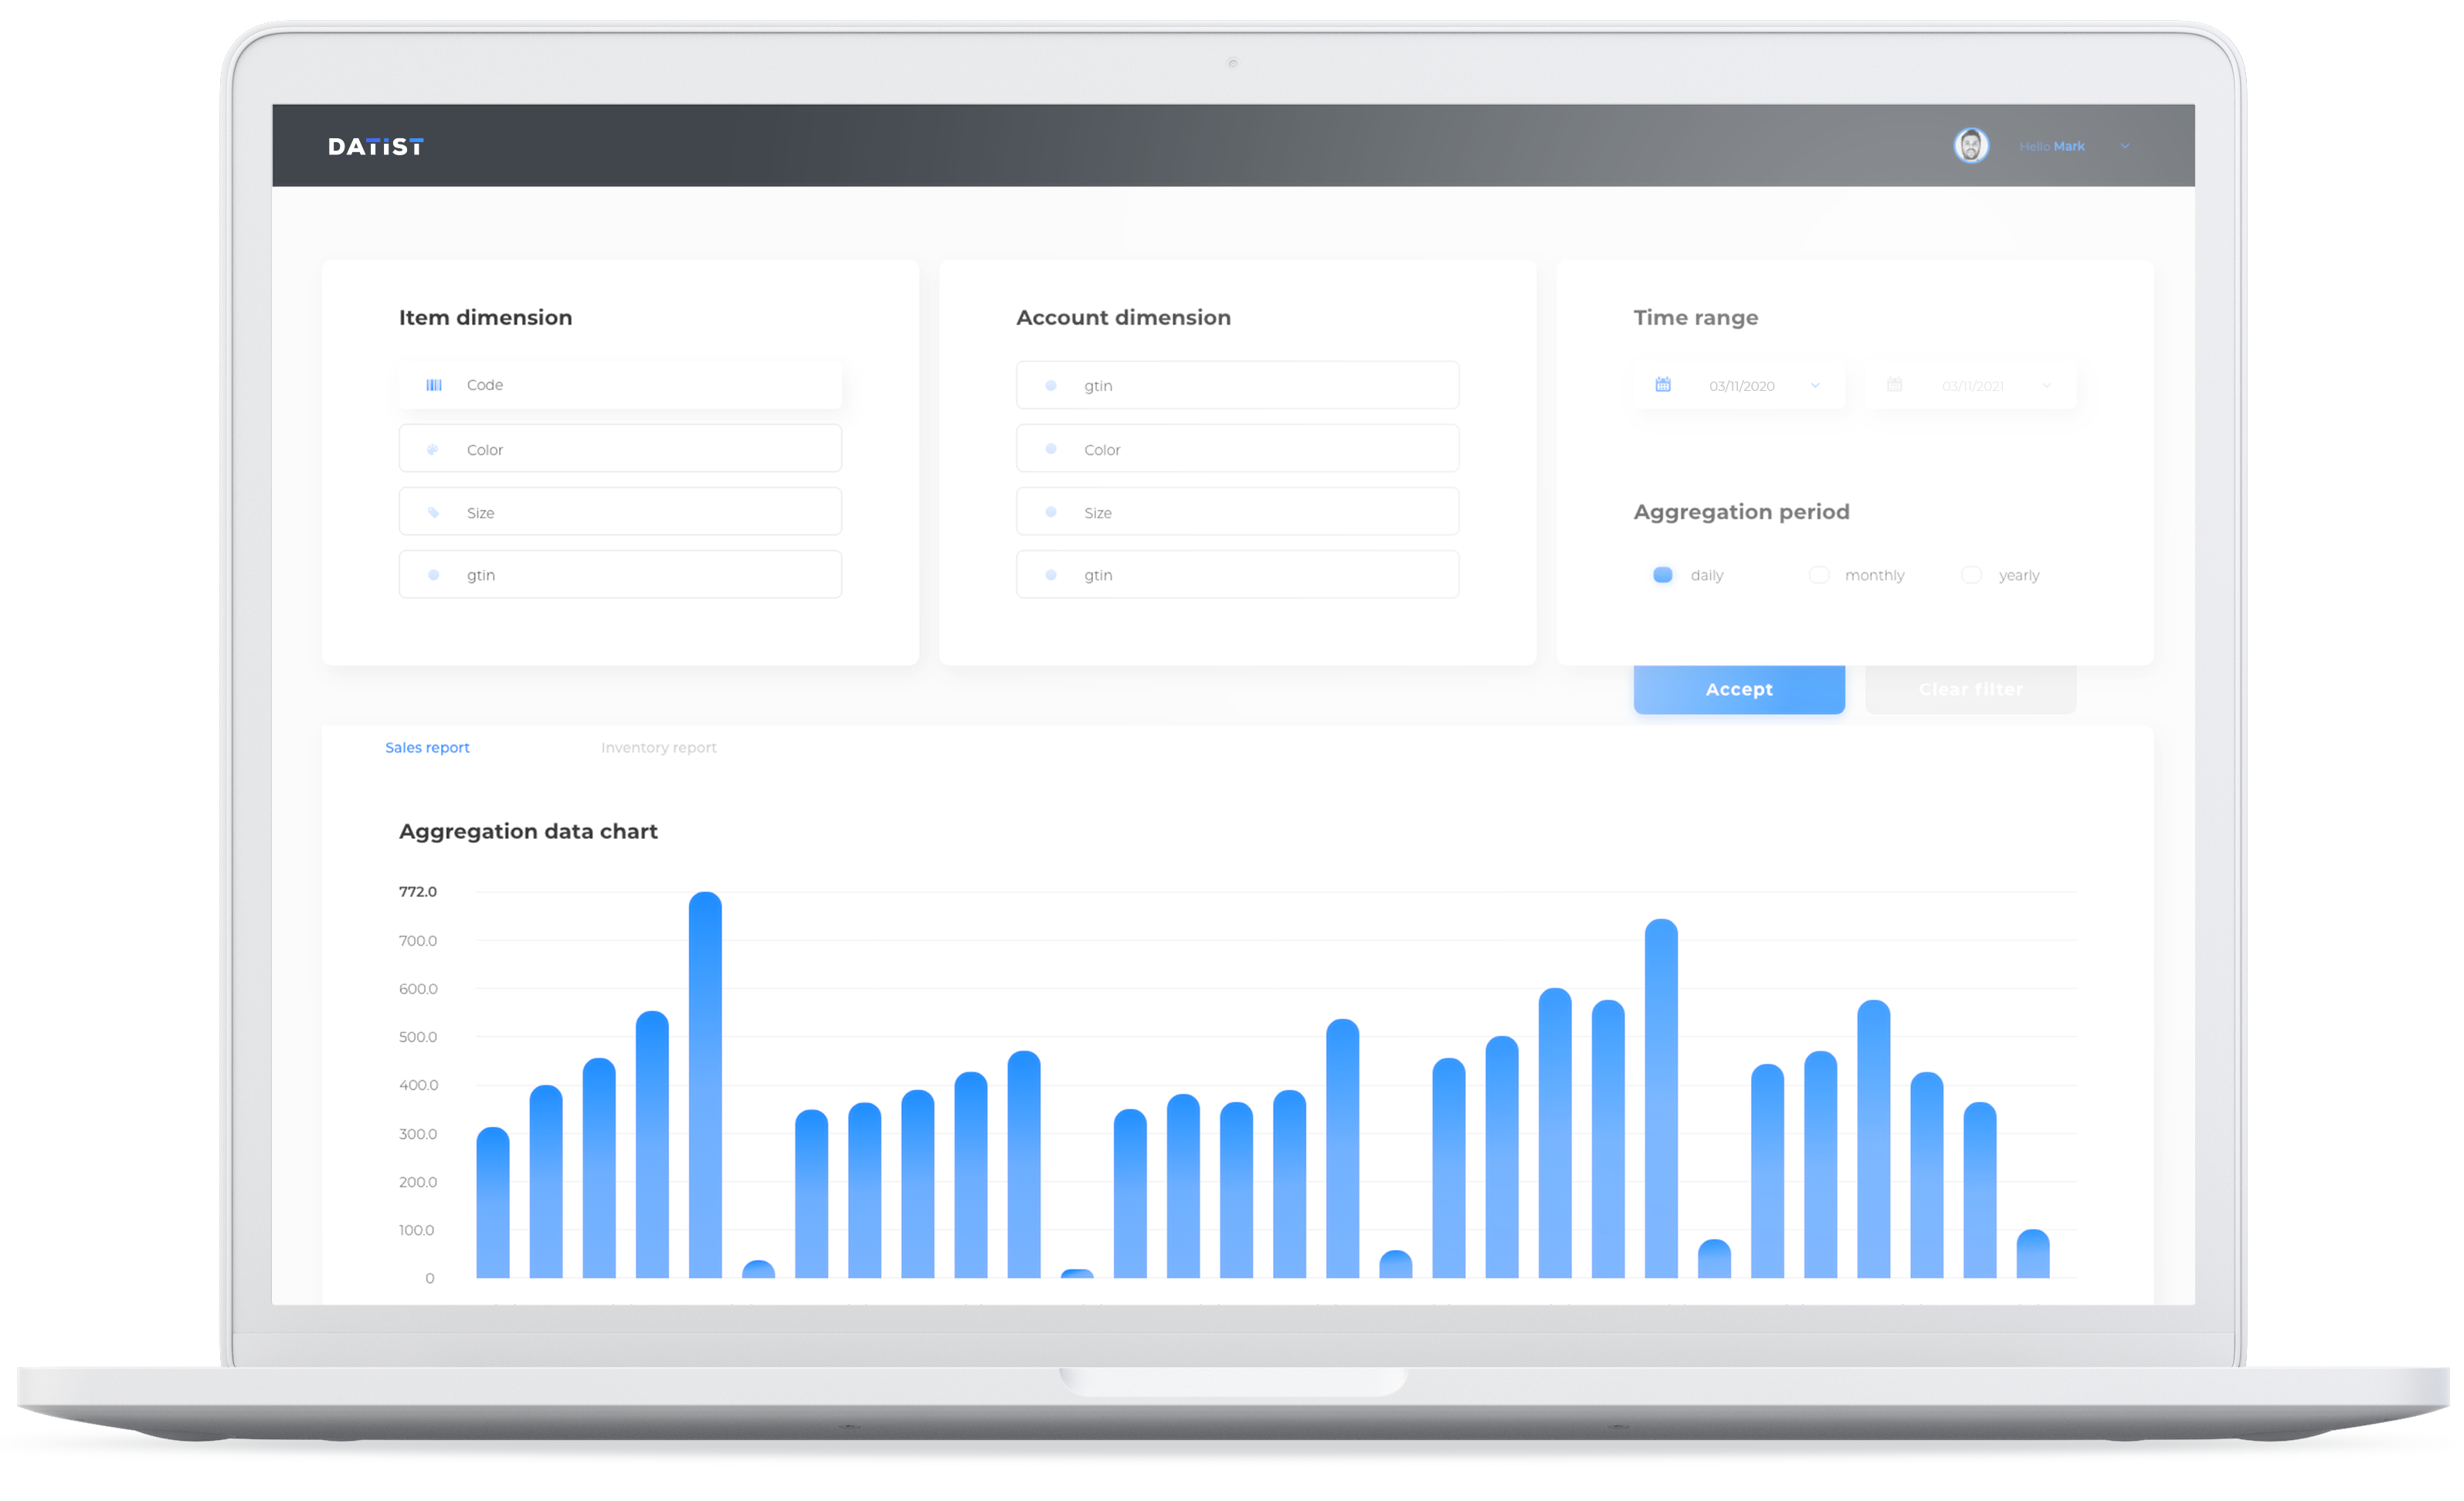This screenshot has width=2464, height=1501.
Task: Click the calendar icon beside 03/11/2021
Action: point(1894,385)
